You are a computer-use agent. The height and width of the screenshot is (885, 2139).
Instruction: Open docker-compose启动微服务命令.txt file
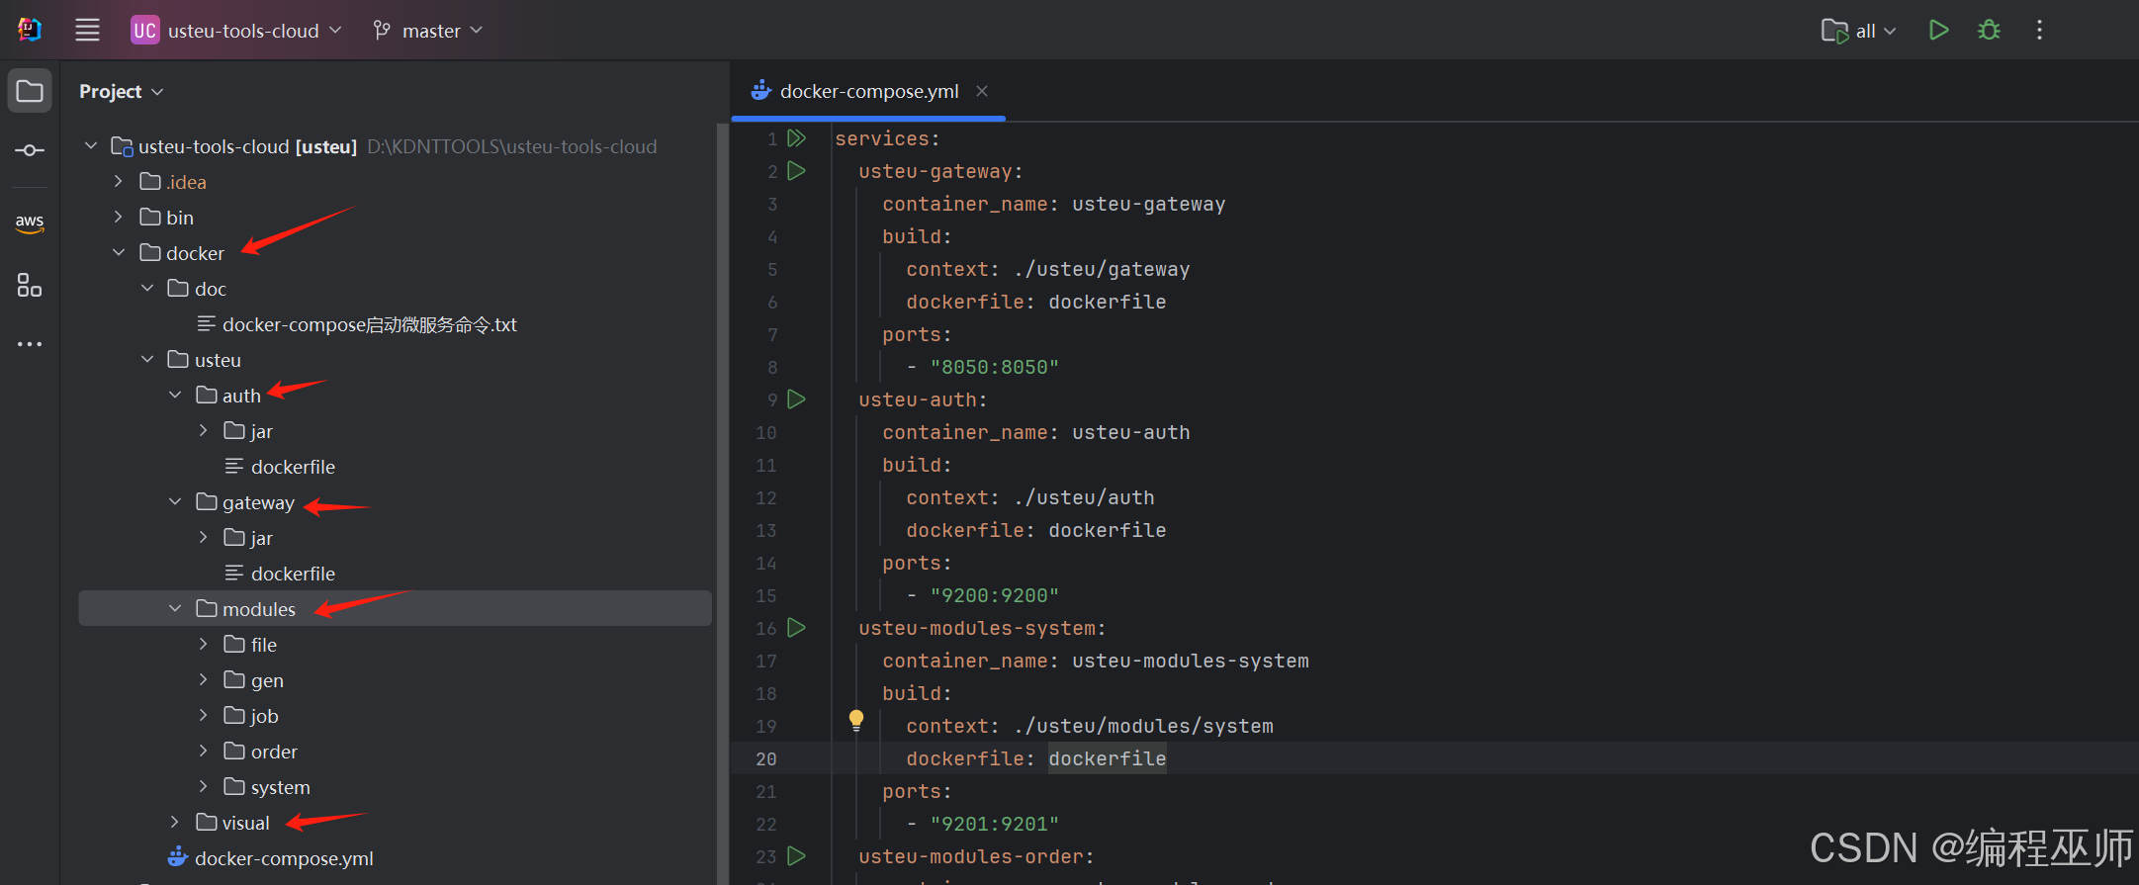coord(369,324)
